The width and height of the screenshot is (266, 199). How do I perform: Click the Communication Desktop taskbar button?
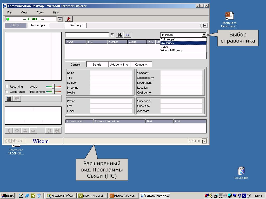pyautogui.click(x=155, y=196)
